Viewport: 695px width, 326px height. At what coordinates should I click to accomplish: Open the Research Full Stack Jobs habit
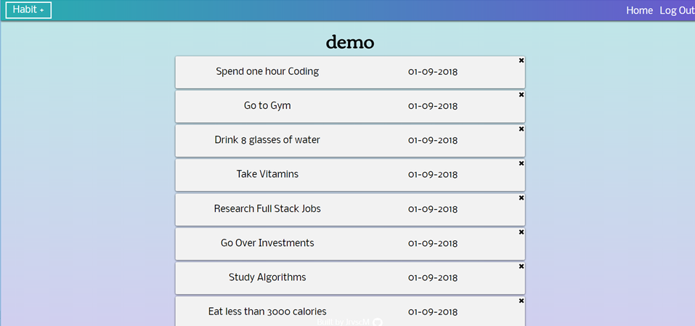(x=267, y=208)
